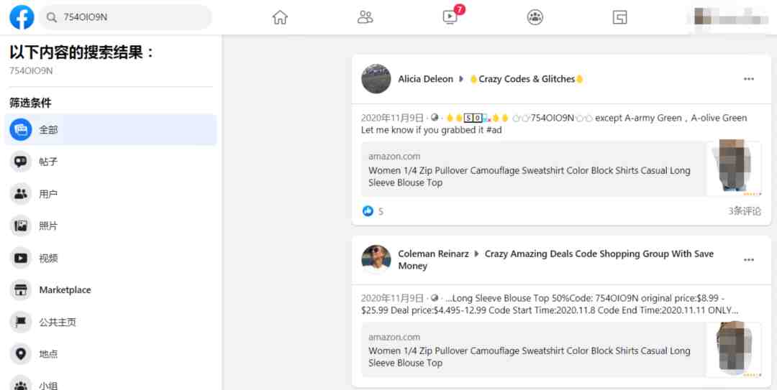Click the 筛选条件 filters label
Screen dimensions: 777x390
30,103
